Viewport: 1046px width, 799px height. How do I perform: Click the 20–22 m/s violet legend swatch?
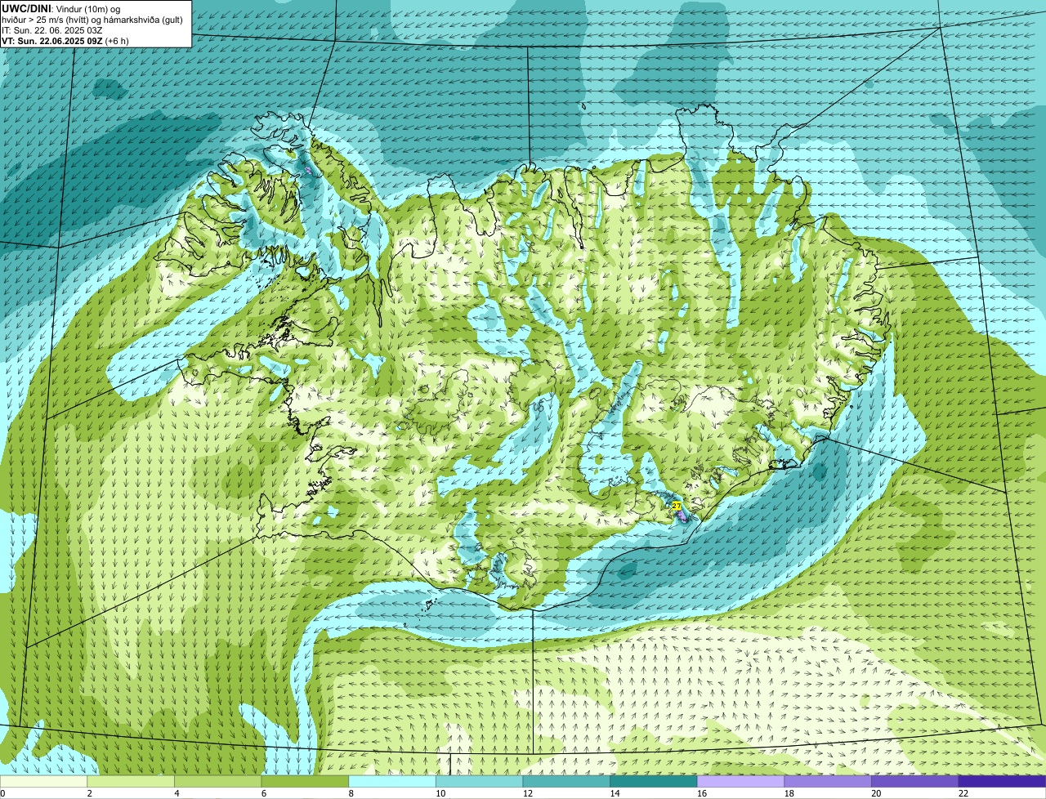(915, 781)
